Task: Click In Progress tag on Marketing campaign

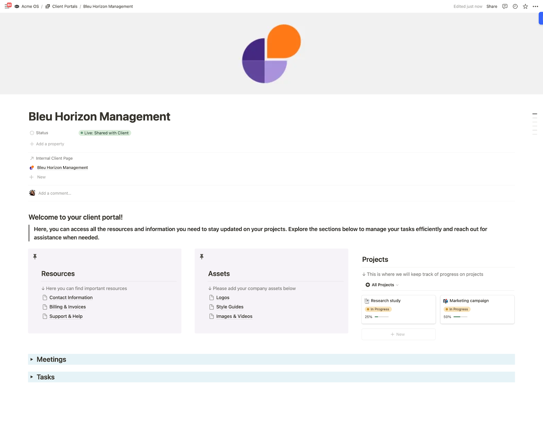Action: point(457,309)
